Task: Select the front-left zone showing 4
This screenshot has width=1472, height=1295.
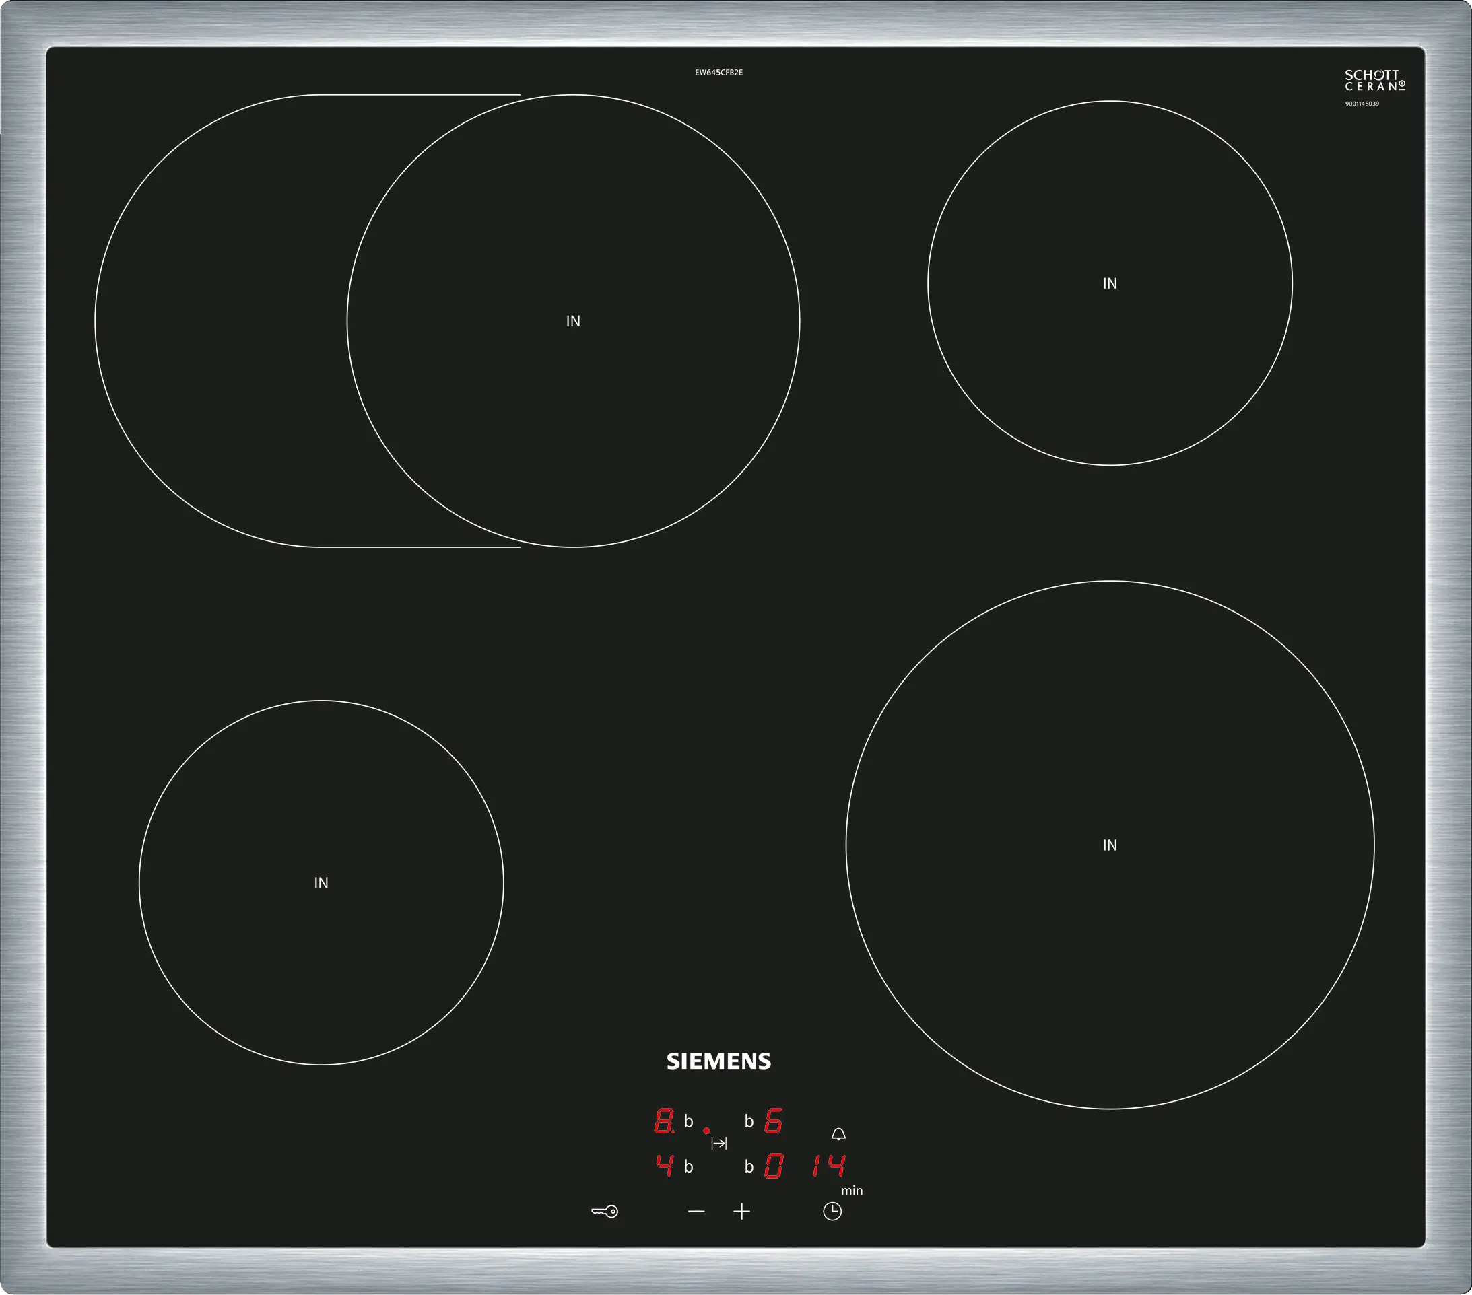Action: (x=664, y=1165)
